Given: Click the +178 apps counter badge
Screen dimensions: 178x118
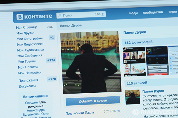Looking at the screenshot, I should coord(52,79).
